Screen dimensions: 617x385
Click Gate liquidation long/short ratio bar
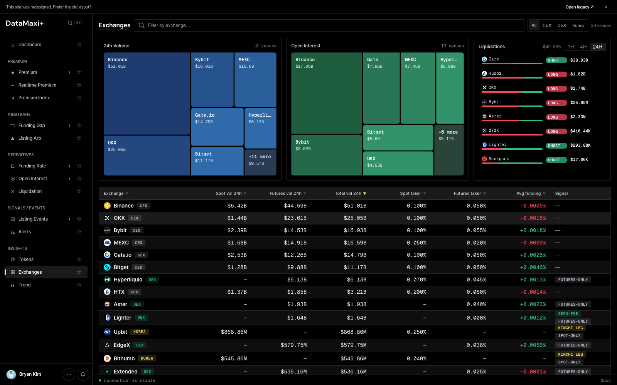pos(512,64)
